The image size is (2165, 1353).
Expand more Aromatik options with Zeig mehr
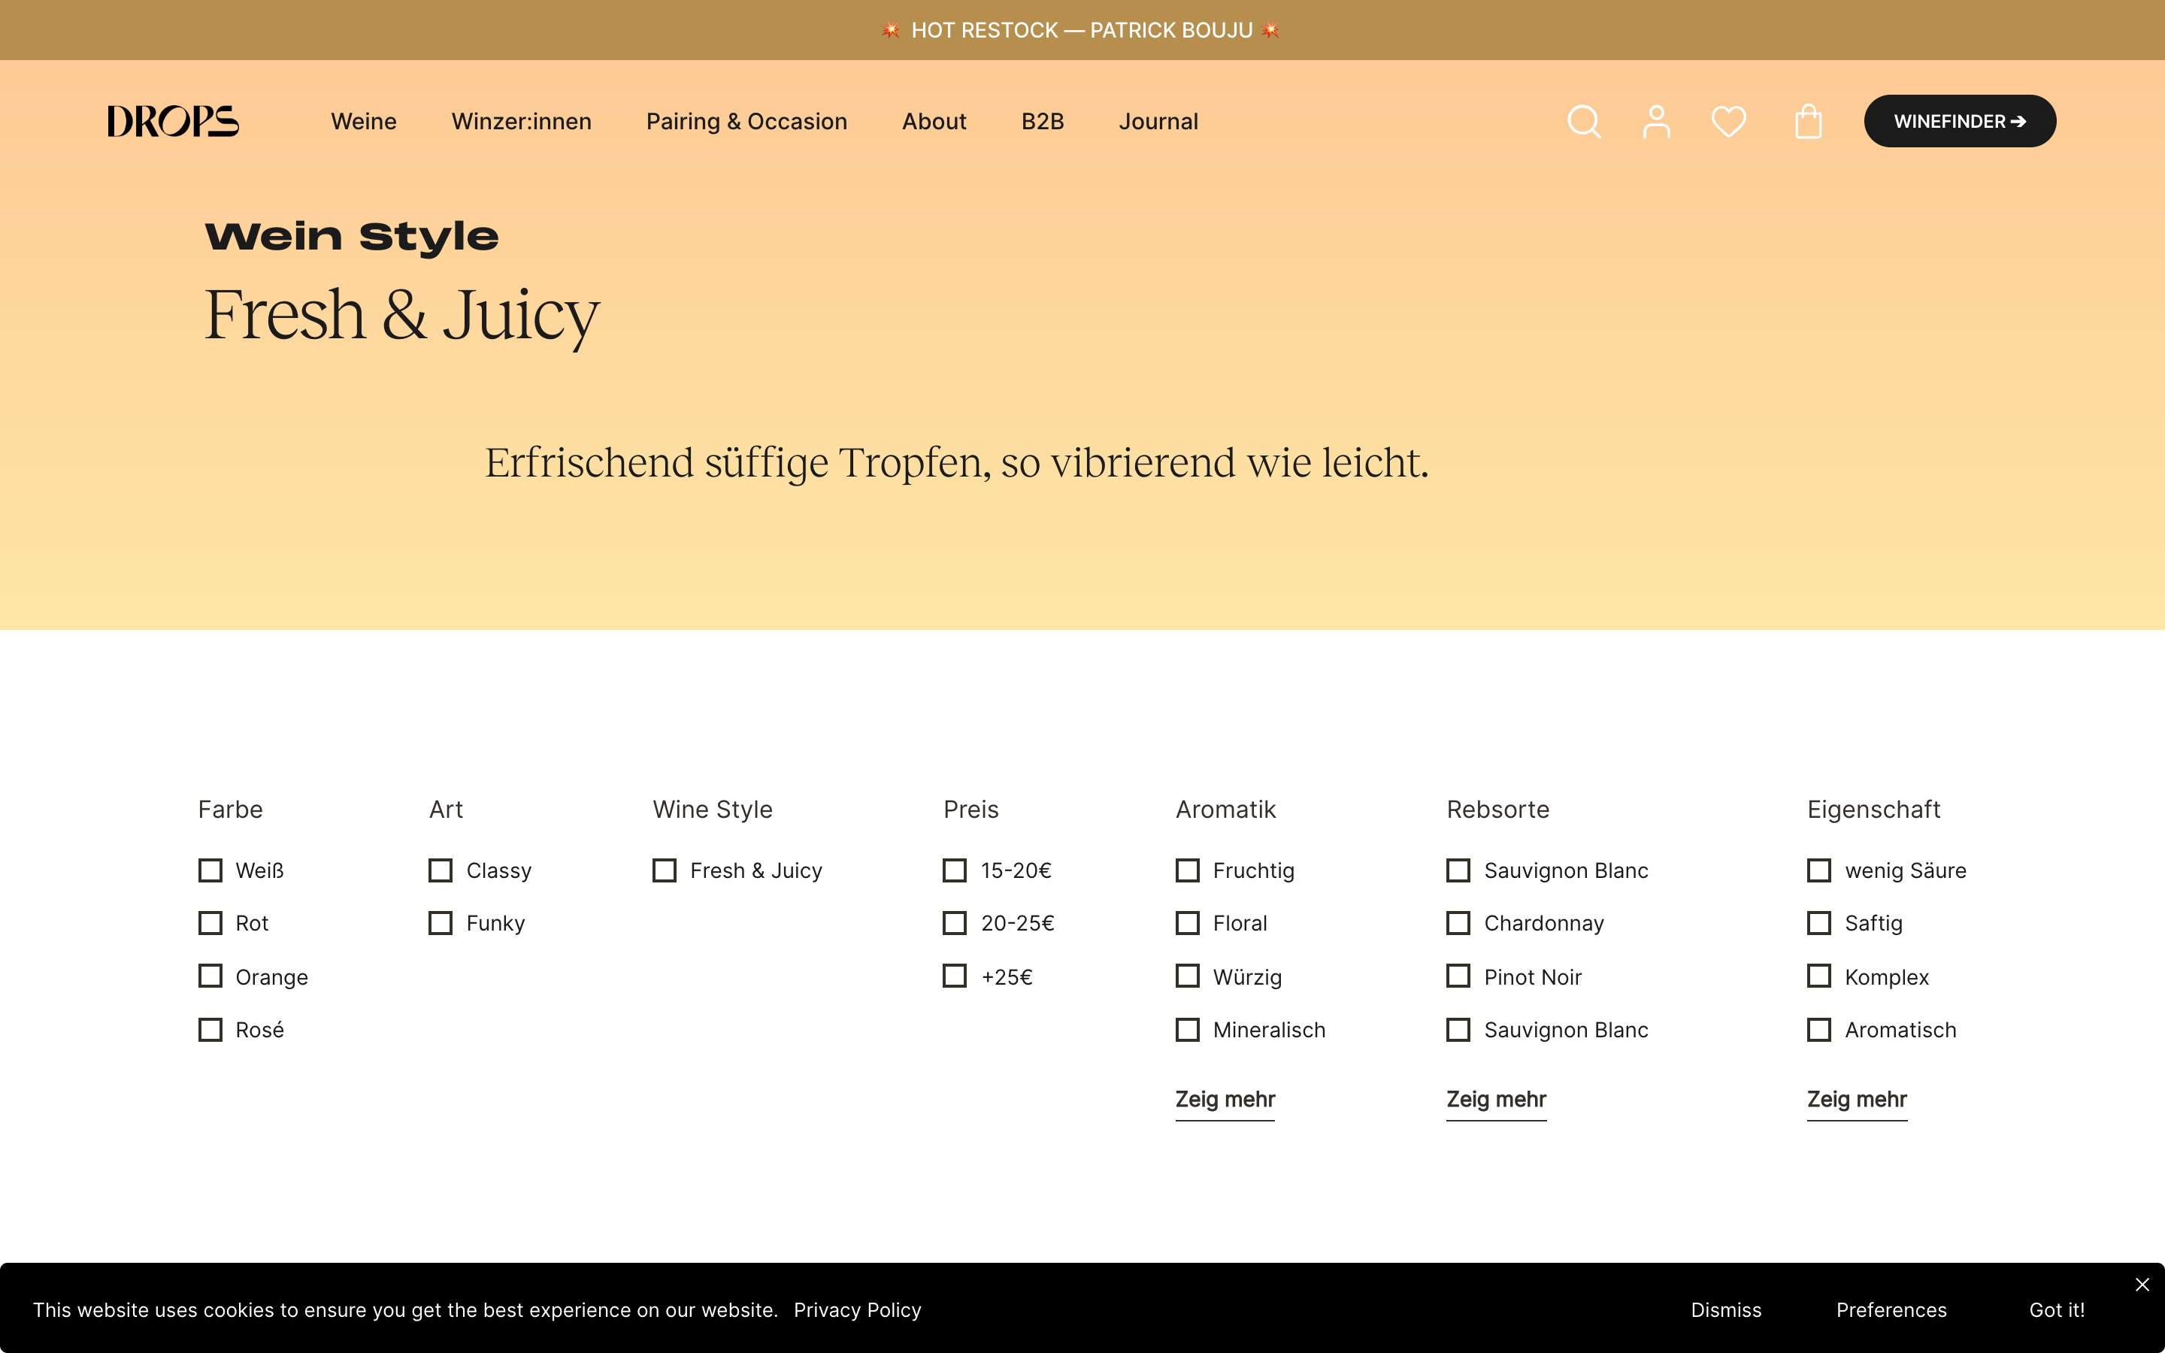(x=1225, y=1100)
